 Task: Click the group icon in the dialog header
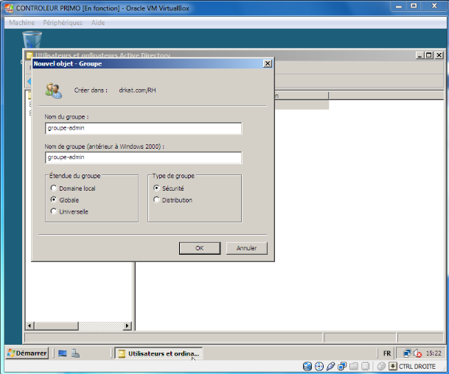(54, 91)
